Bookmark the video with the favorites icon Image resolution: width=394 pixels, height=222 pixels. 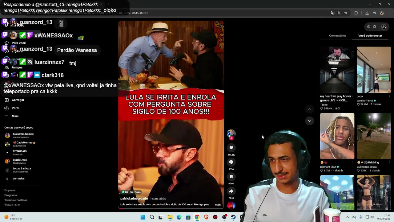pyautogui.click(x=231, y=177)
